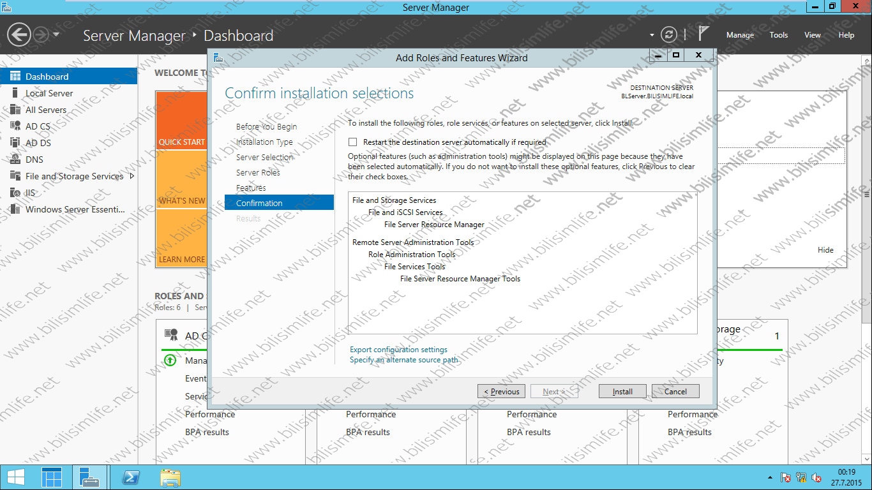Go to Server Selection step
The width and height of the screenshot is (872, 490).
(265, 157)
